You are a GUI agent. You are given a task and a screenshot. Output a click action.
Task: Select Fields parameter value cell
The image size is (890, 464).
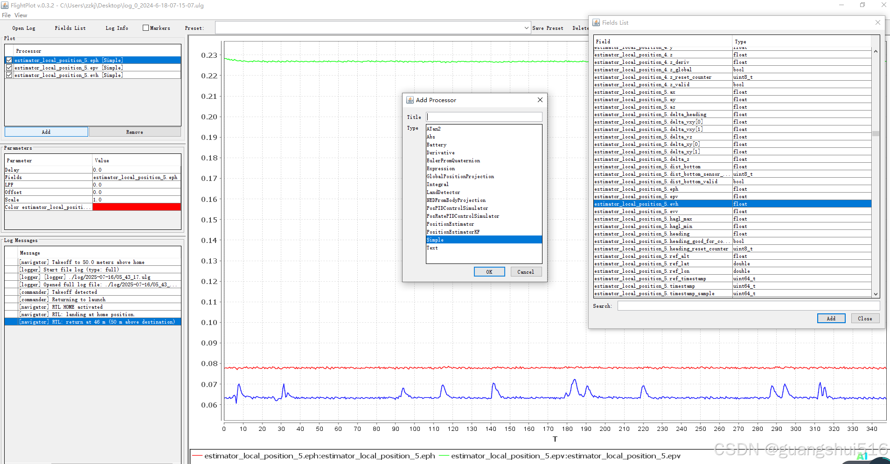[x=137, y=177]
